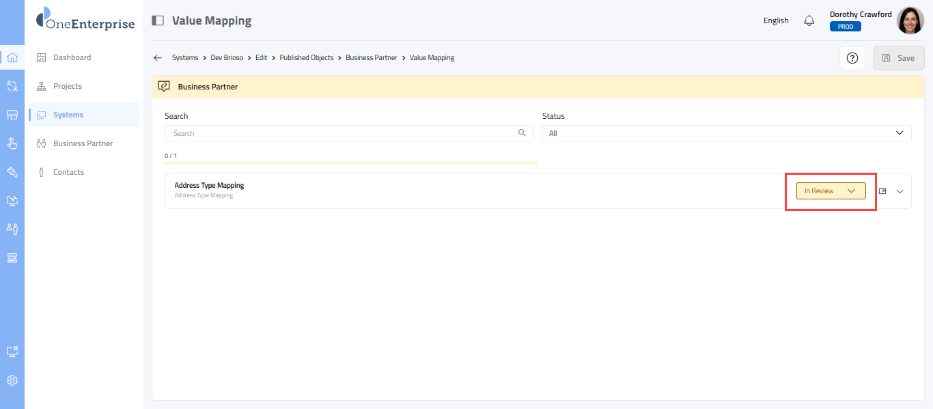The height and width of the screenshot is (409, 933).
Task: Click the Save button
Action: [x=898, y=58]
